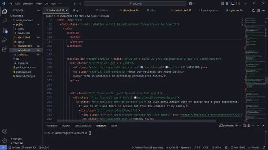Viewport: 268px width, 150px height.
Task: Switch to the DEBUG CONSOLE panel tab
Action: (x=83, y=126)
